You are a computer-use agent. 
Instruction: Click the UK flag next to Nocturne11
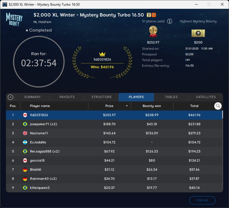click(x=25, y=133)
